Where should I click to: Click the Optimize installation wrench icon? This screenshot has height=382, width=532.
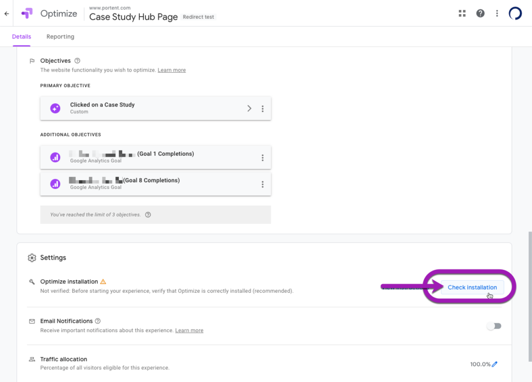click(32, 282)
